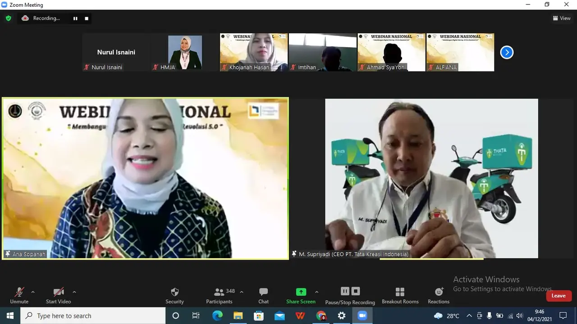Click the green encryption shield icon
The image size is (577, 324).
tap(9, 18)
